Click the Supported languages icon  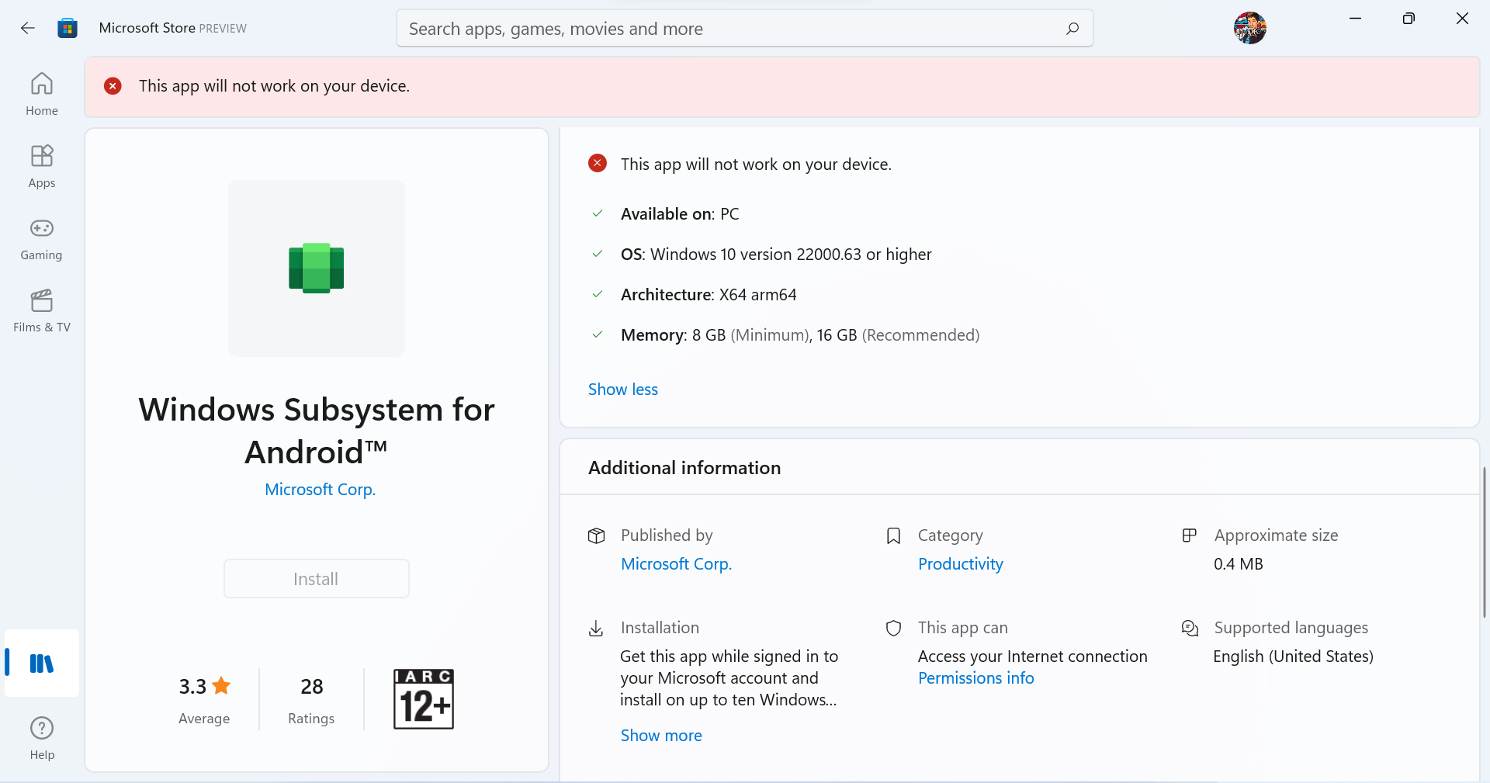[x=1190, y=628]
